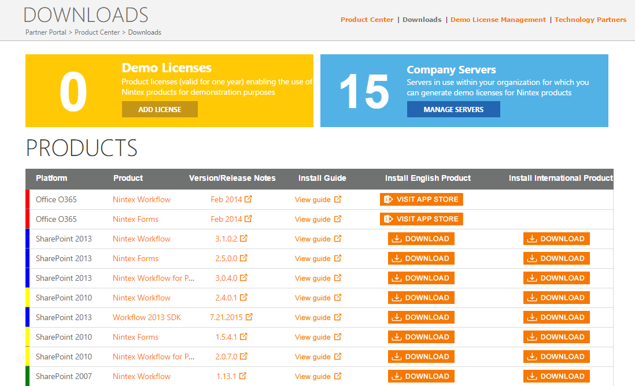Click external link icon next to version 3.1.0.2
This screenshot has height=386, width=635.
pyautogui.click(x=243, y=238)
